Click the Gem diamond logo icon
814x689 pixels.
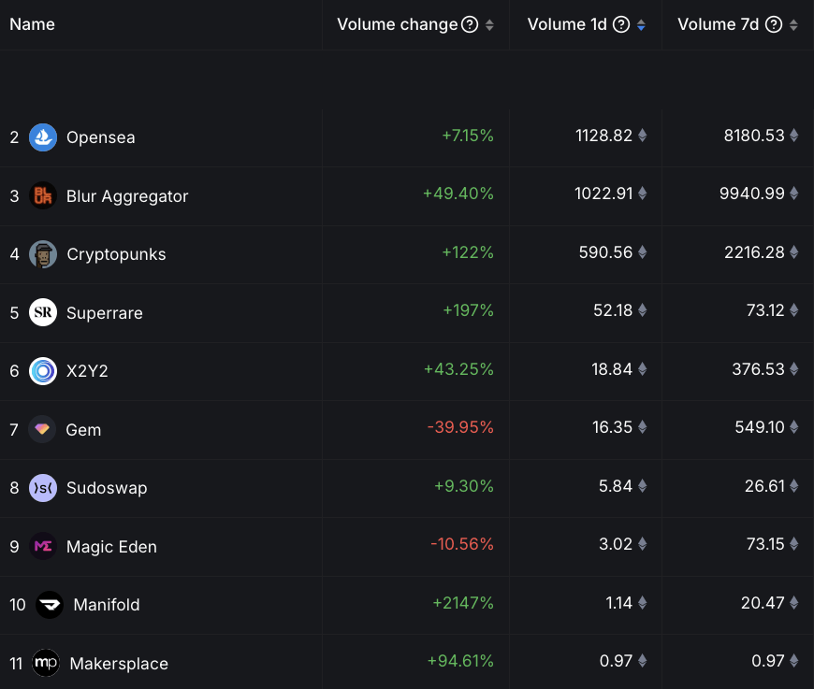coord(43,429)
